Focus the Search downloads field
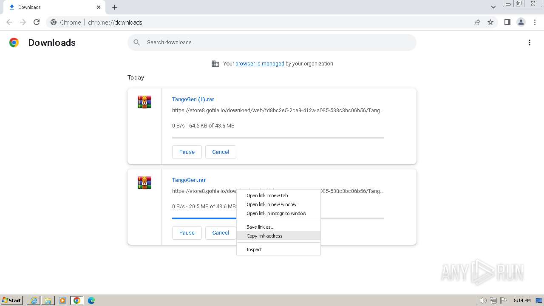This screenshot has height=306, width=544. click(272, 42)
